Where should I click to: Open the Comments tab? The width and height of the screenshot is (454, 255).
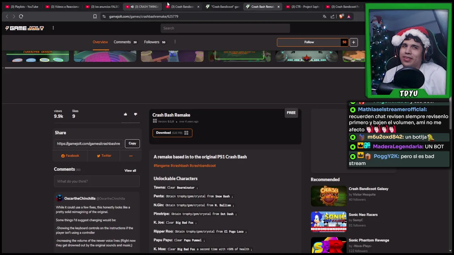click(x=125, y=42)
